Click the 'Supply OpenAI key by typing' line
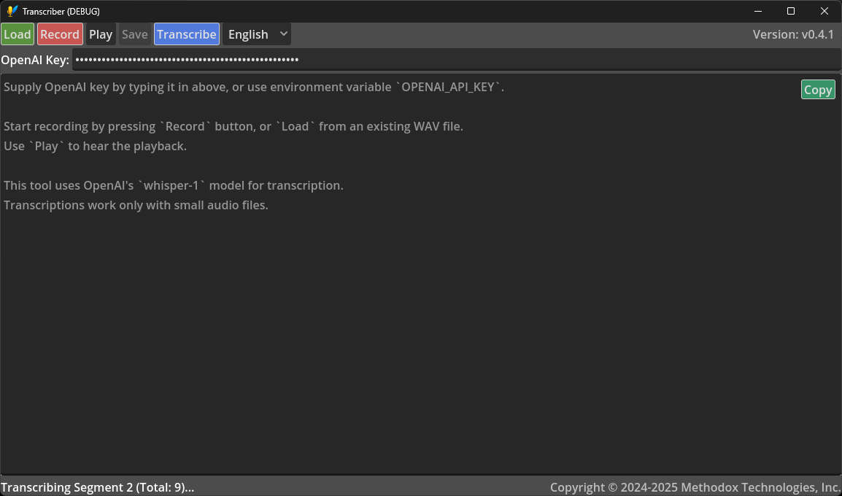The image size is (842, 496). tap(254, 87)
